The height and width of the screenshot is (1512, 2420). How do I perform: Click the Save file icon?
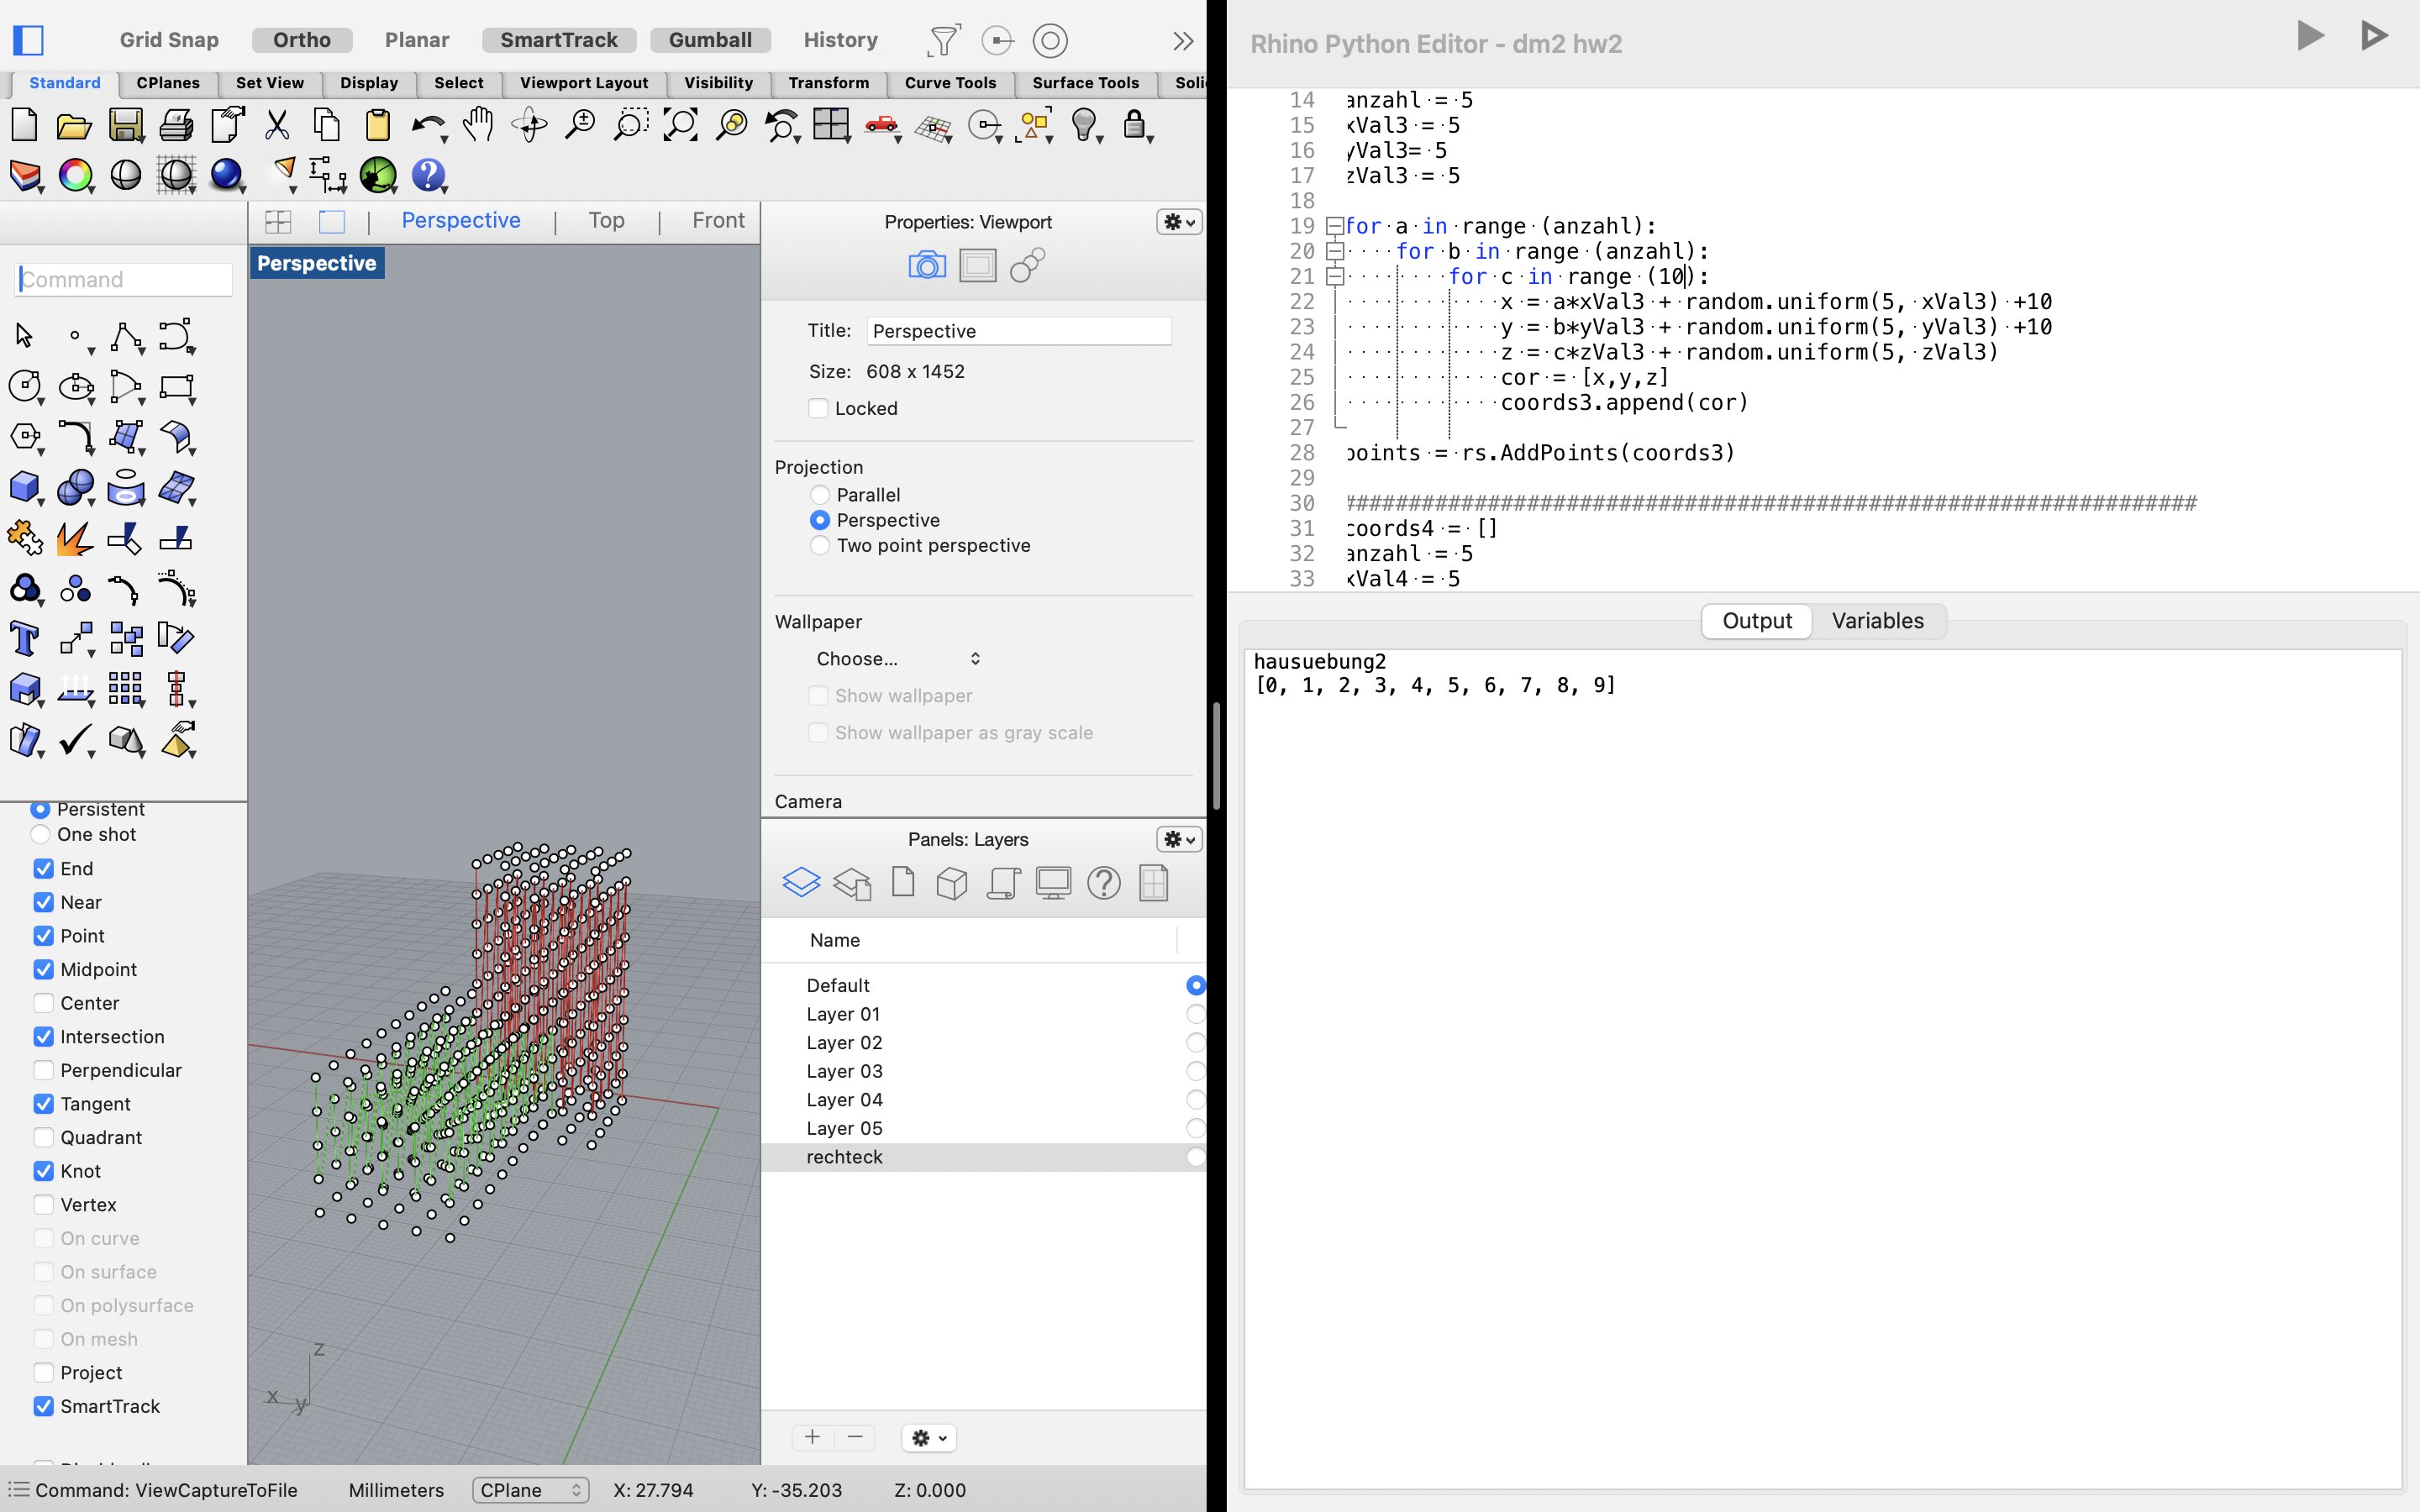[126, 125]
